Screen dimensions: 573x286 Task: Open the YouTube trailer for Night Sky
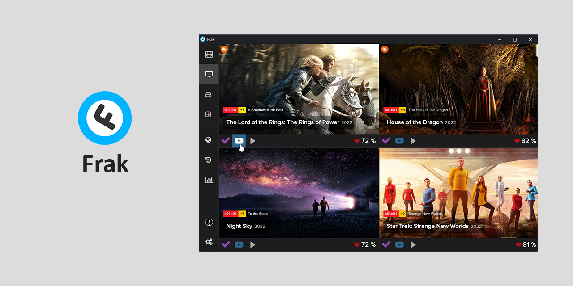point(239,244)
